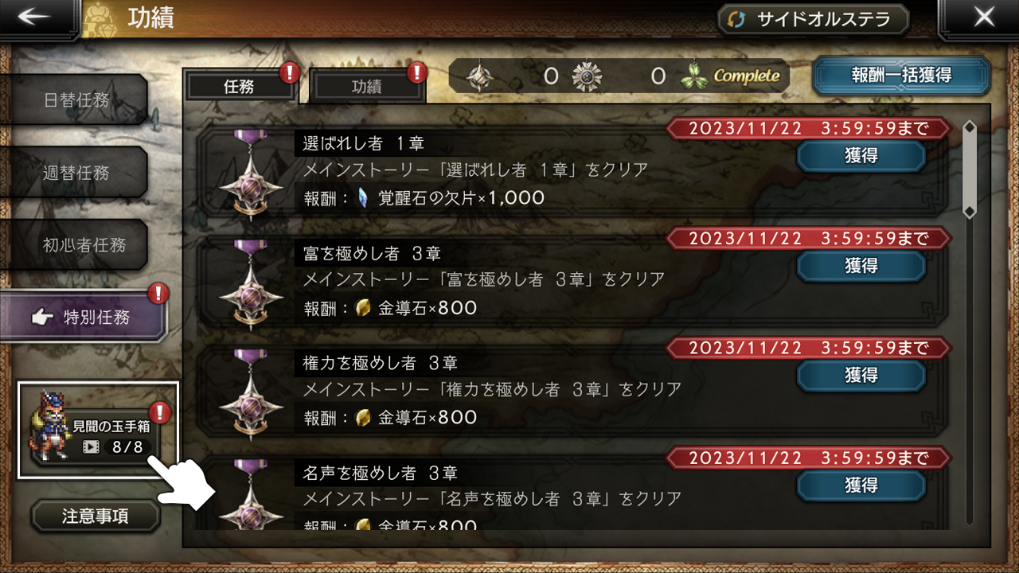Image resolution: width=1019 pixels, height=573 pixels.
Task: Select 特別任務 in the sidebar
Action: click(x=83, y=318)
